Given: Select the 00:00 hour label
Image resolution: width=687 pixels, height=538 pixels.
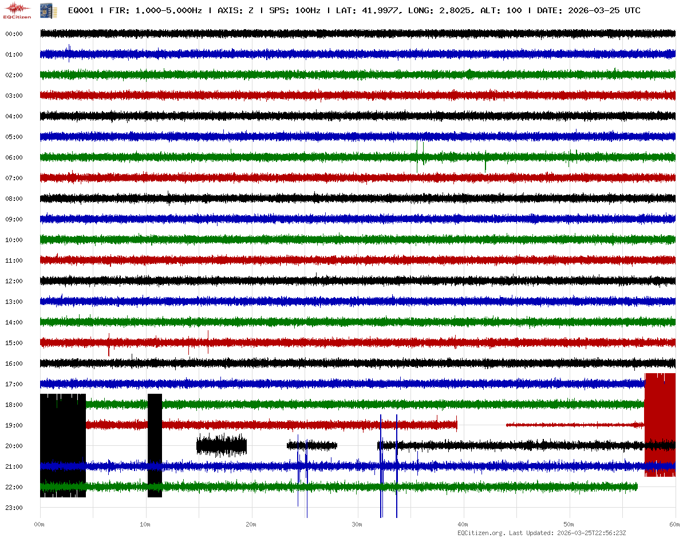Looking at the screenshot, I should [x=14, y=34].
